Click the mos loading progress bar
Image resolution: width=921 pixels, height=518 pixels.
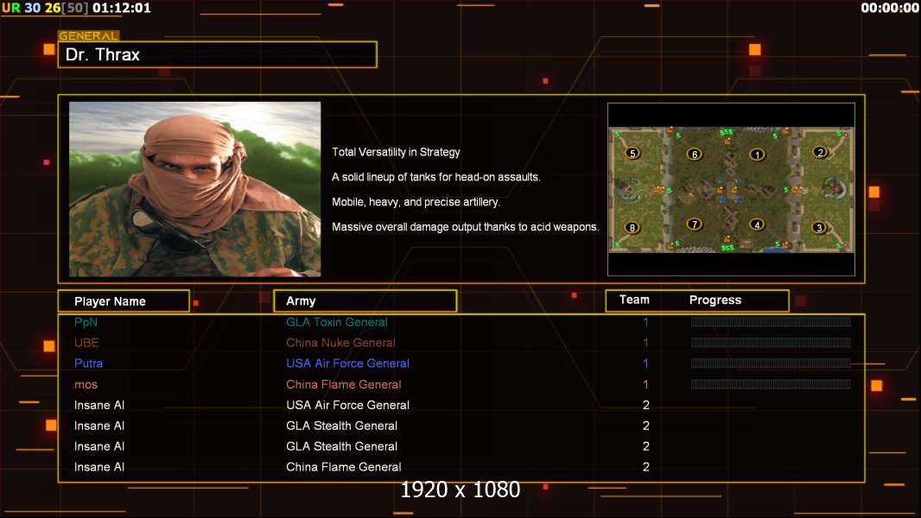tap(771, 384)
